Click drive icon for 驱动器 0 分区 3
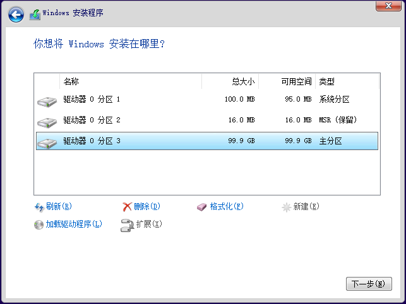The height and width of the screenshot is (304, 406). tap(47, 143)
